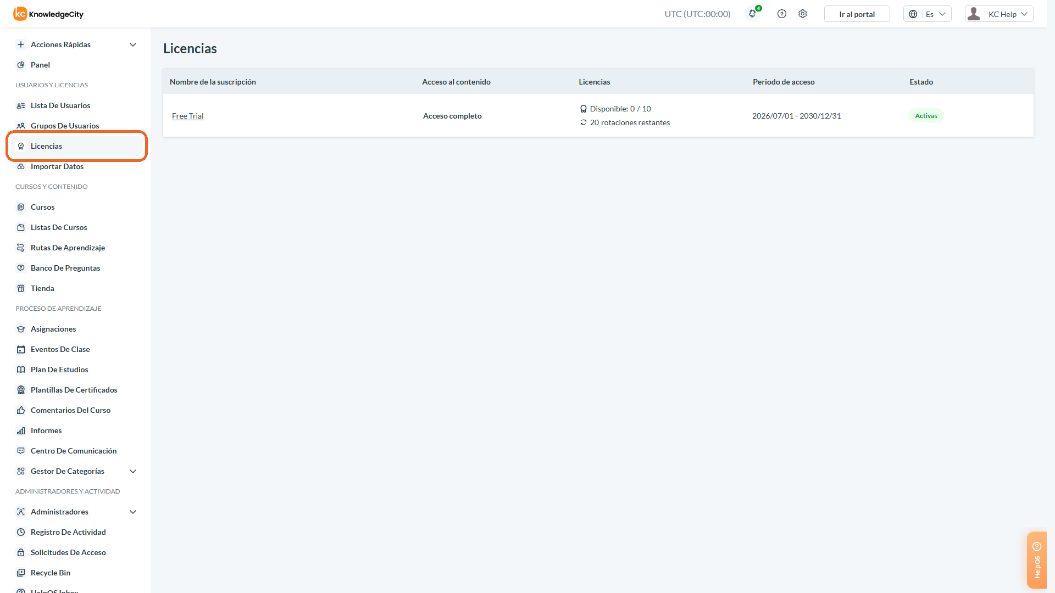Open Banco De Preguntas
This screenshot has width=1055, height=593.
click(65, 268)
